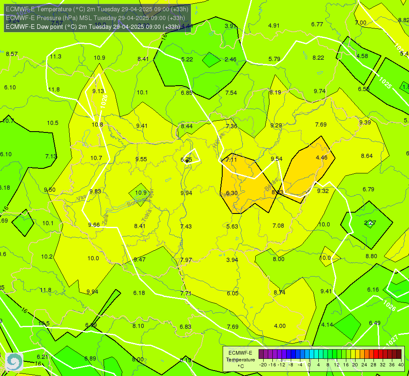This screenshot has width=409, height=376.
Task: Click the dew point value 3.94
Action: 232,260
